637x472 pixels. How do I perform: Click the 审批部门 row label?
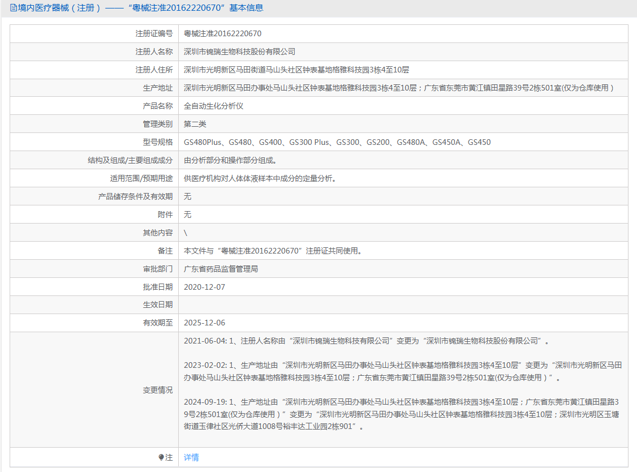click(158, 269)
